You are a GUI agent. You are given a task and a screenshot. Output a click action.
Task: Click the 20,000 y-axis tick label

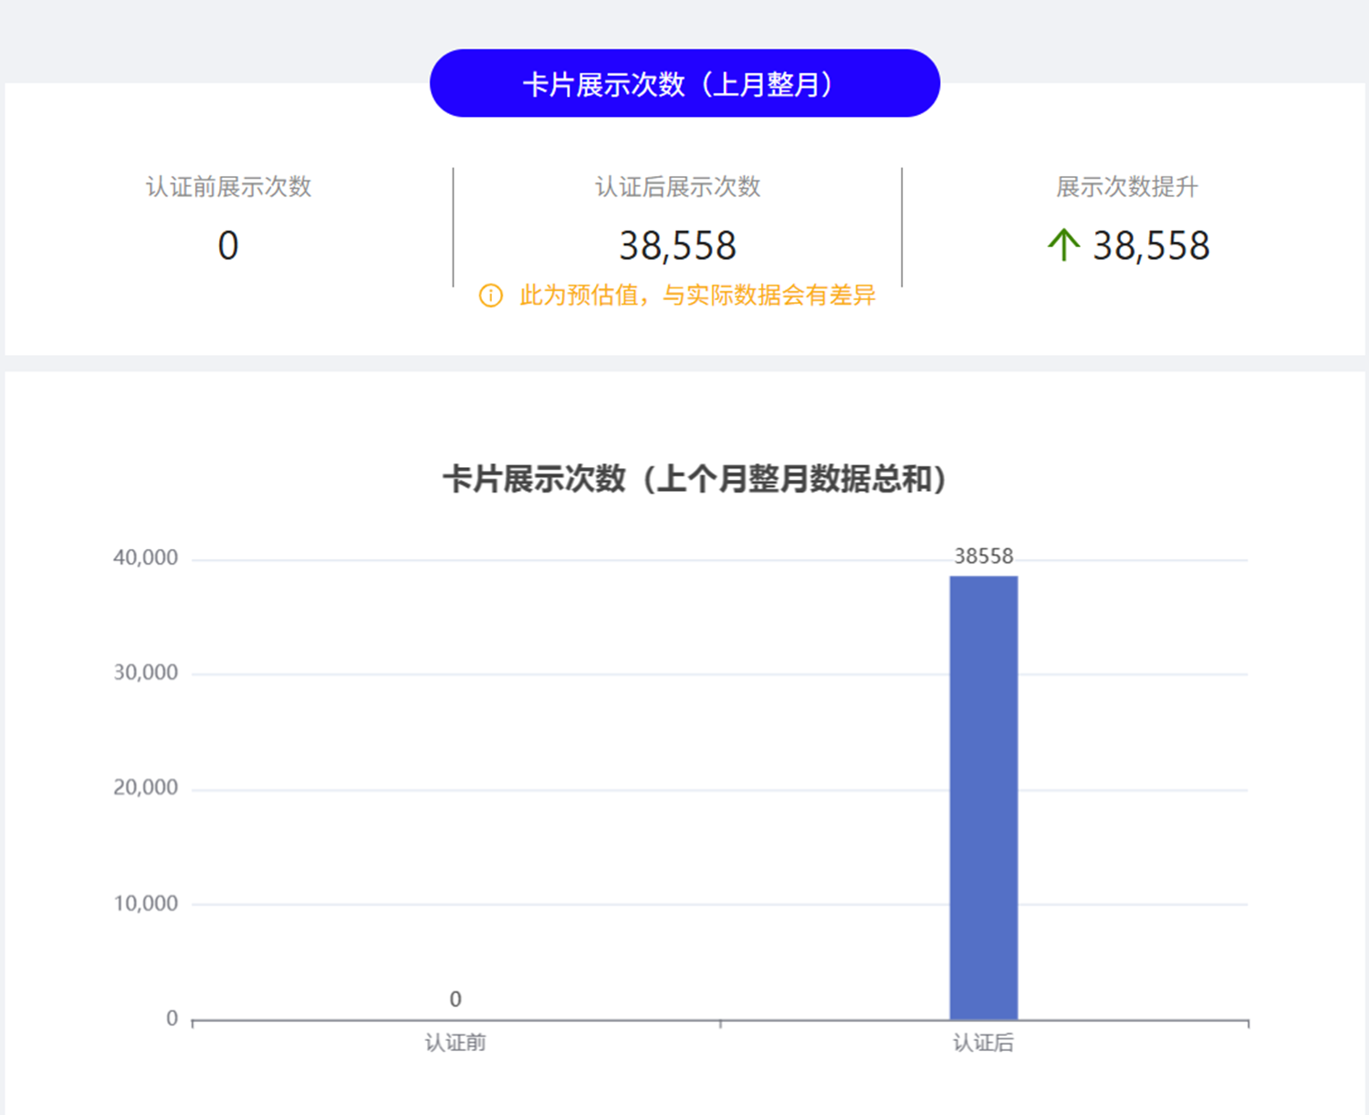tap(145, 788)
